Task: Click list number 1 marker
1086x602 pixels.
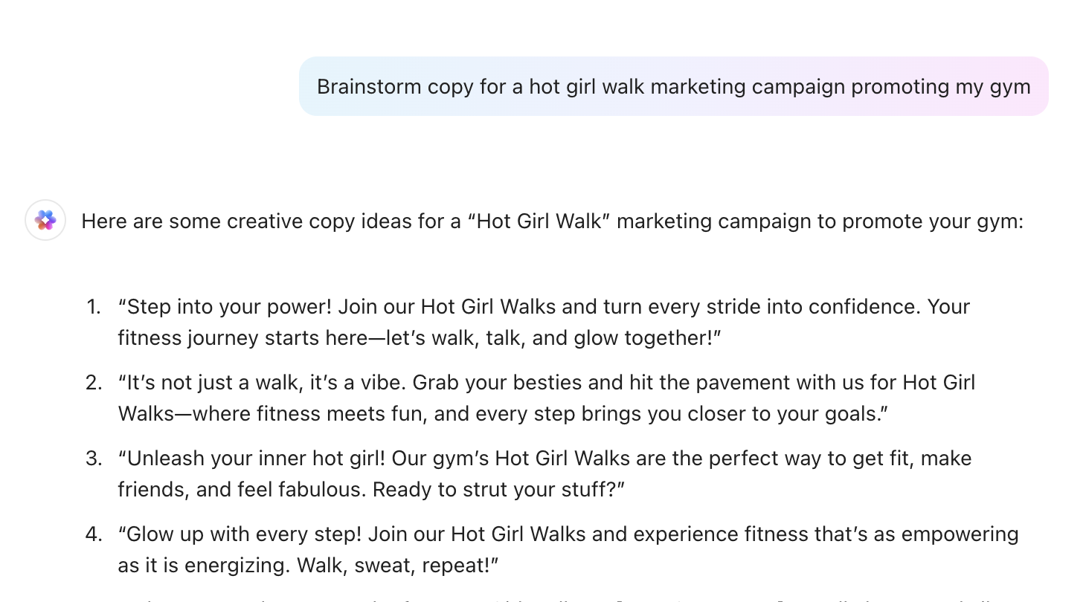Action: (93, 307)
